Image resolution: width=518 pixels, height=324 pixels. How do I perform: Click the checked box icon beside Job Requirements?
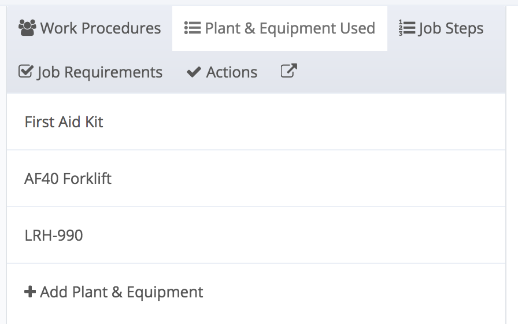coord(26,72)
